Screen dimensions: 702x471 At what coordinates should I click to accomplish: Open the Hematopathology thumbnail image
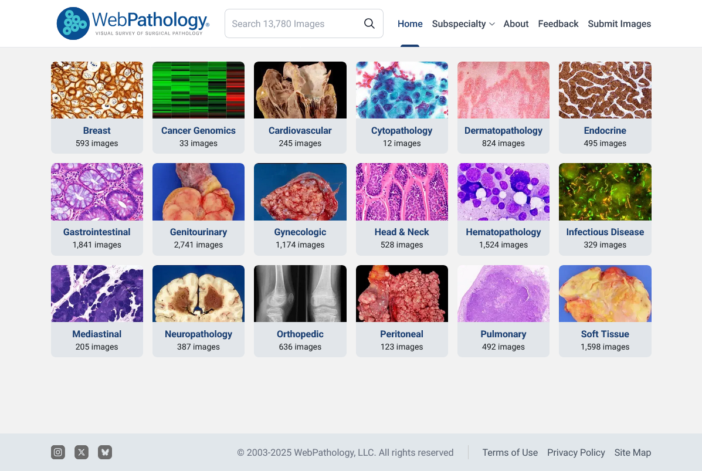point(503,192)
